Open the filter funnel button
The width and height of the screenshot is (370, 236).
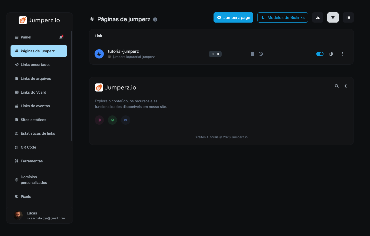(333, 17)
